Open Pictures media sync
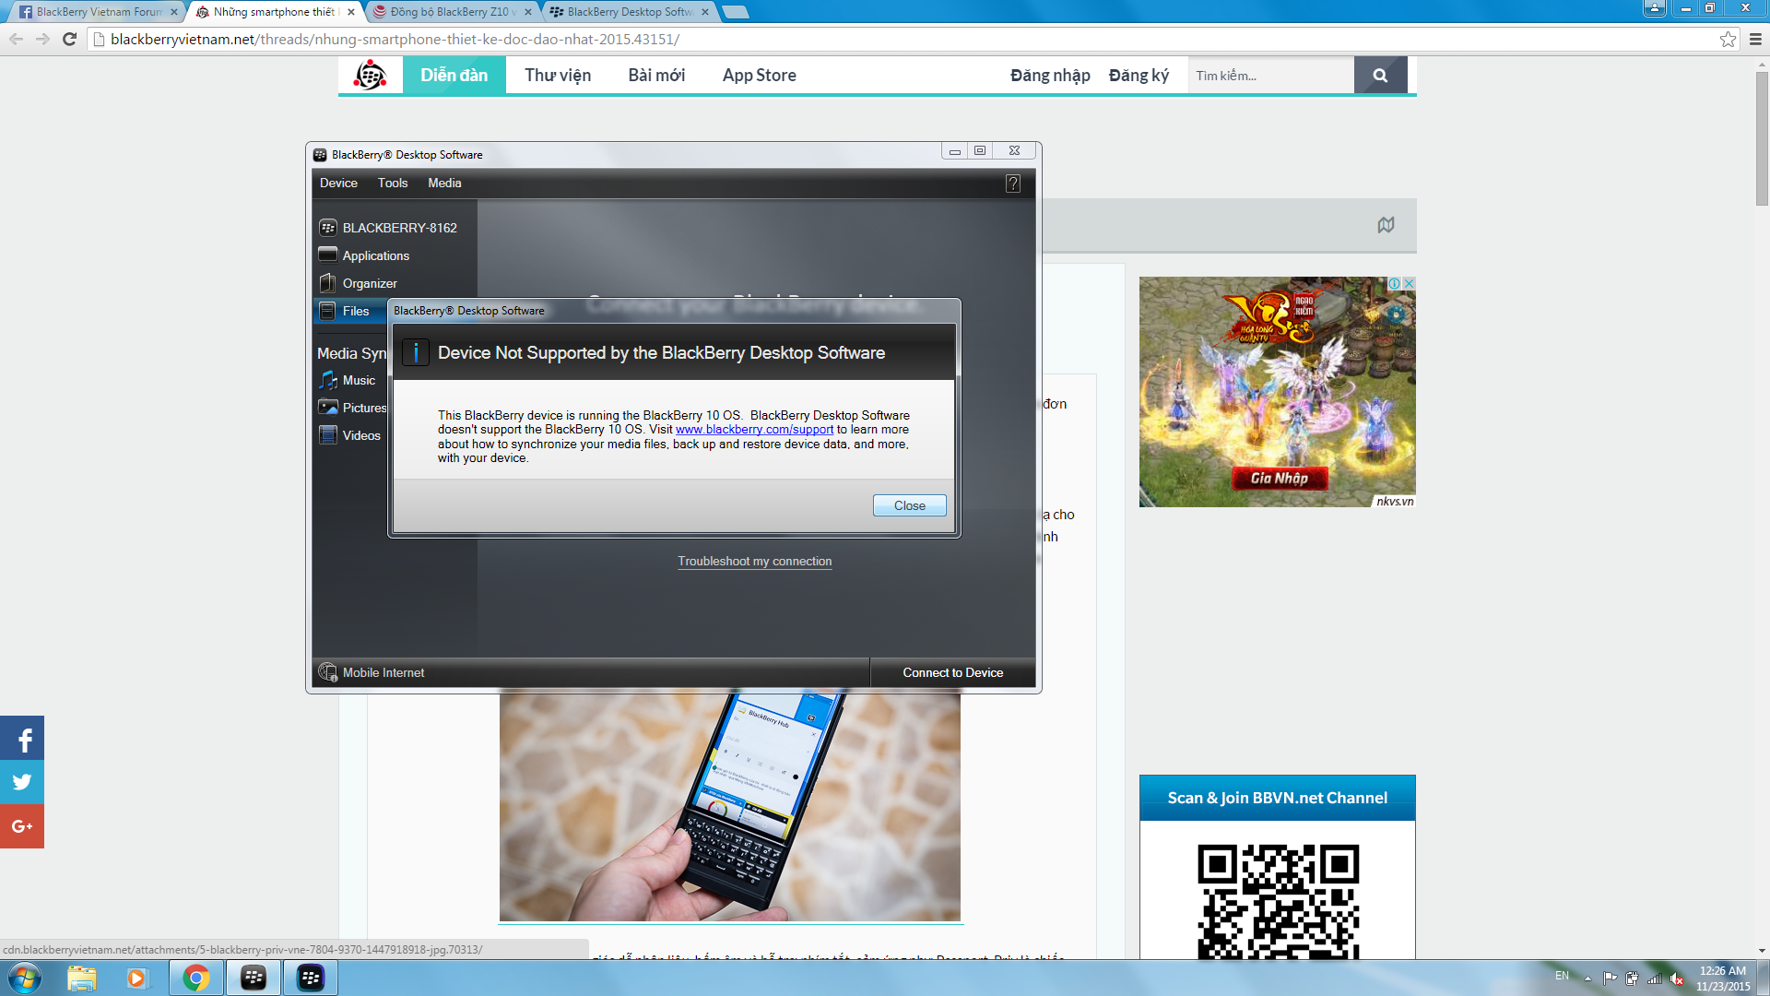This screenshot has width=1770, height=996. point(364,408)
